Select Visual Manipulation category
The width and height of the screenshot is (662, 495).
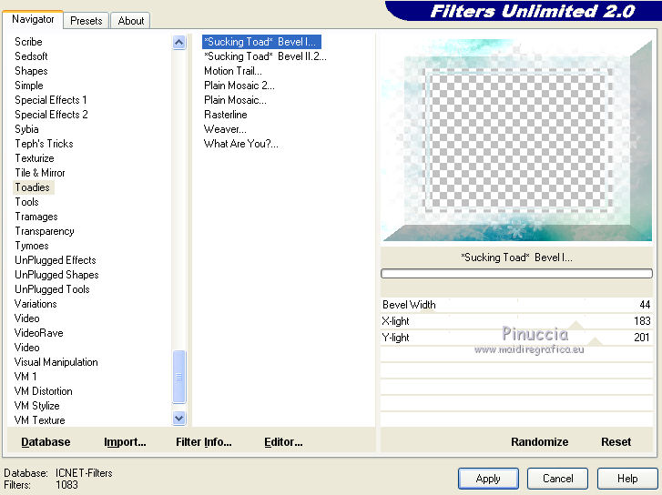(56, 362)
